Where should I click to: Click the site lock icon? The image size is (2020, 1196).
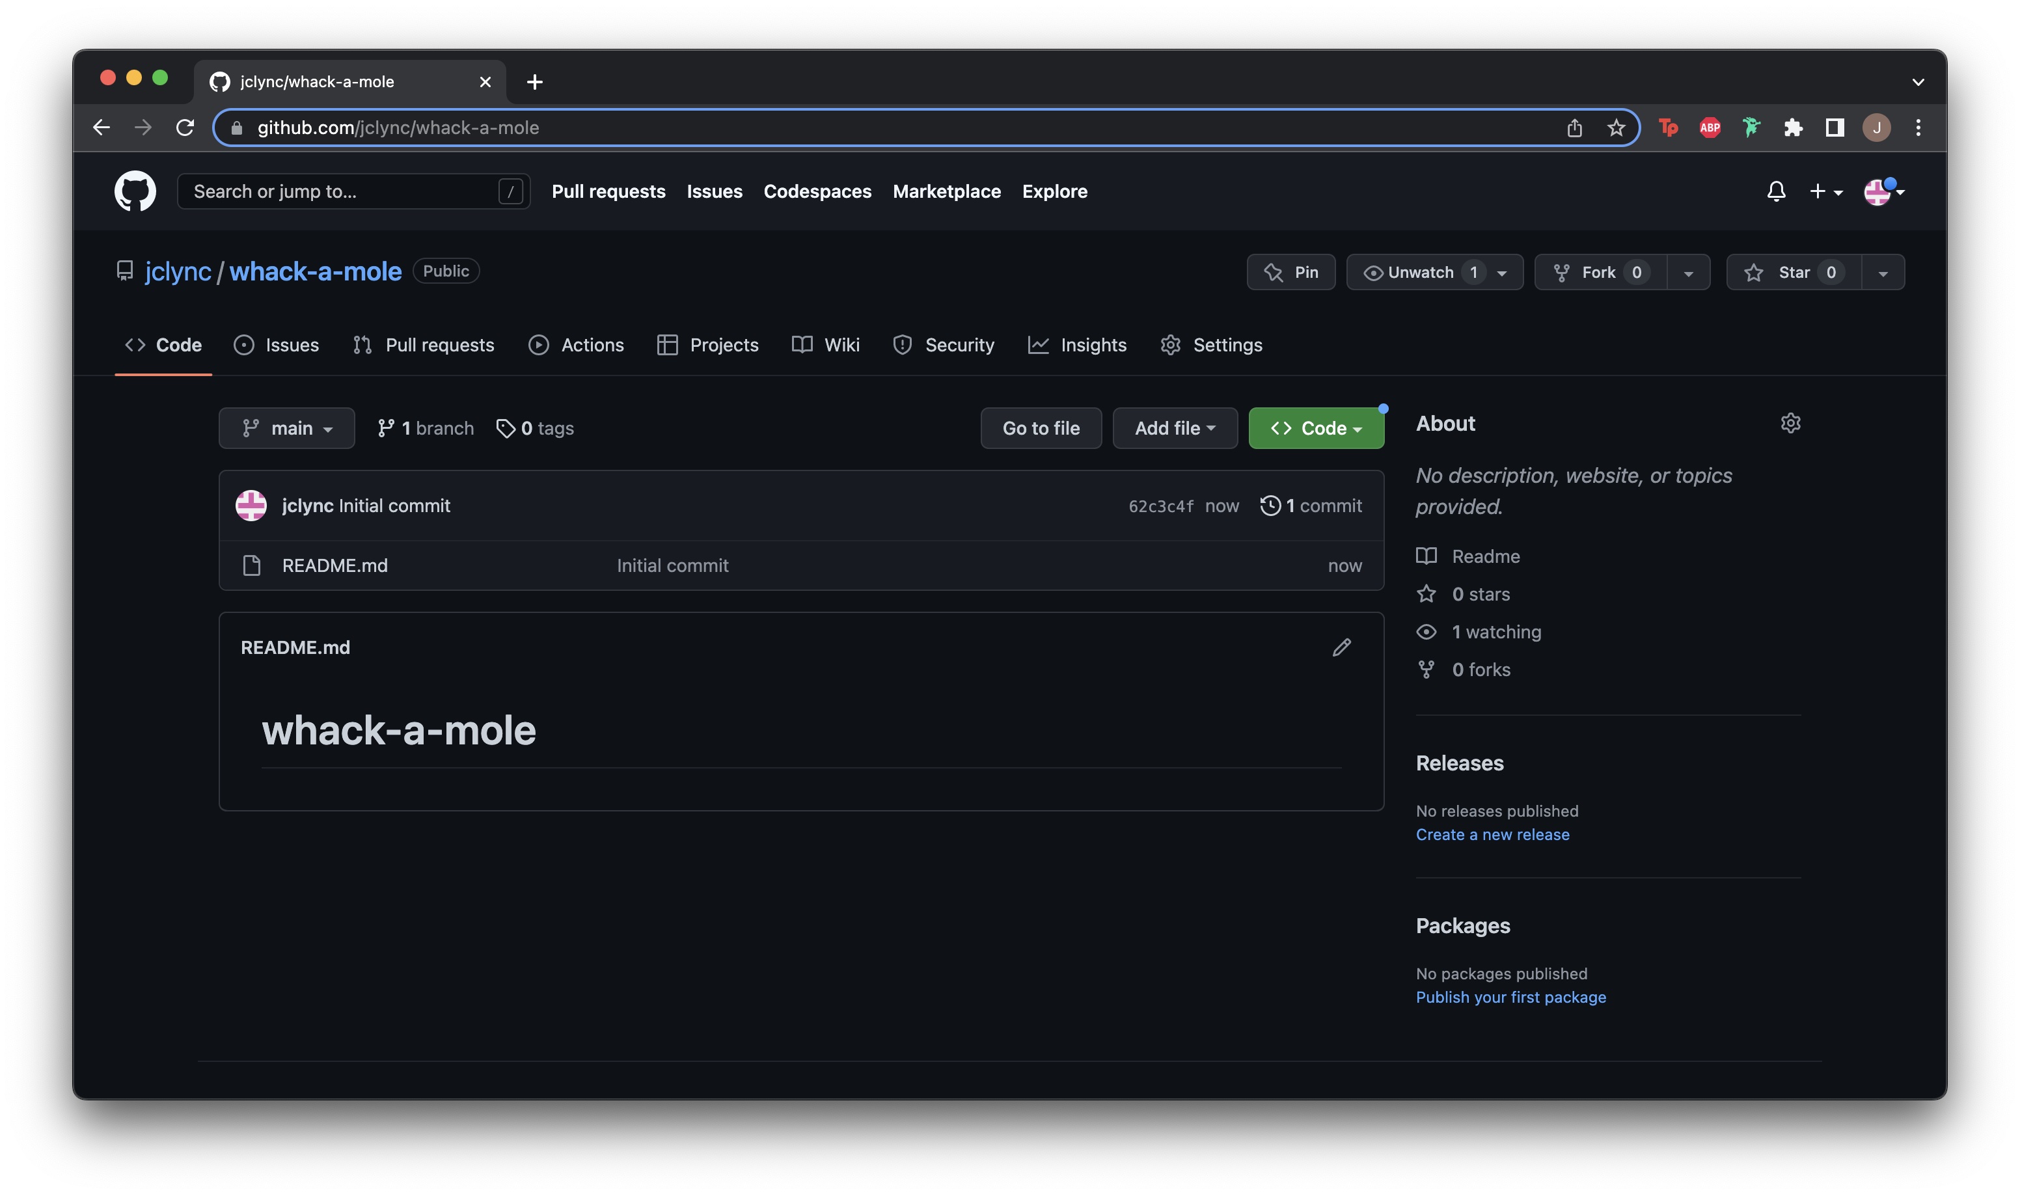point(236,128)
